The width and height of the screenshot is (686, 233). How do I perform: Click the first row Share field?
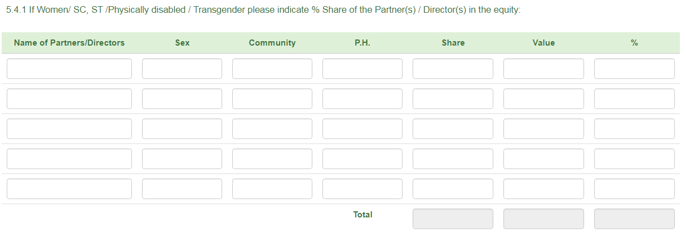point(453,69)
